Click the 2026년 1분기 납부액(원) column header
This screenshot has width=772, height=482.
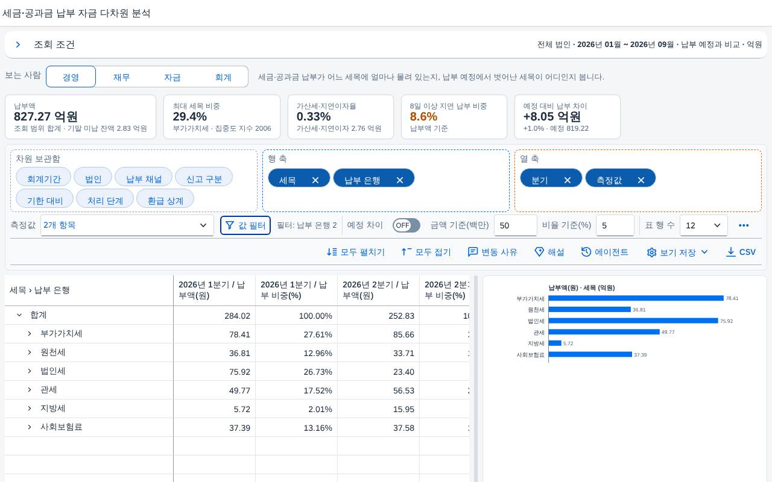coord(214,290)
